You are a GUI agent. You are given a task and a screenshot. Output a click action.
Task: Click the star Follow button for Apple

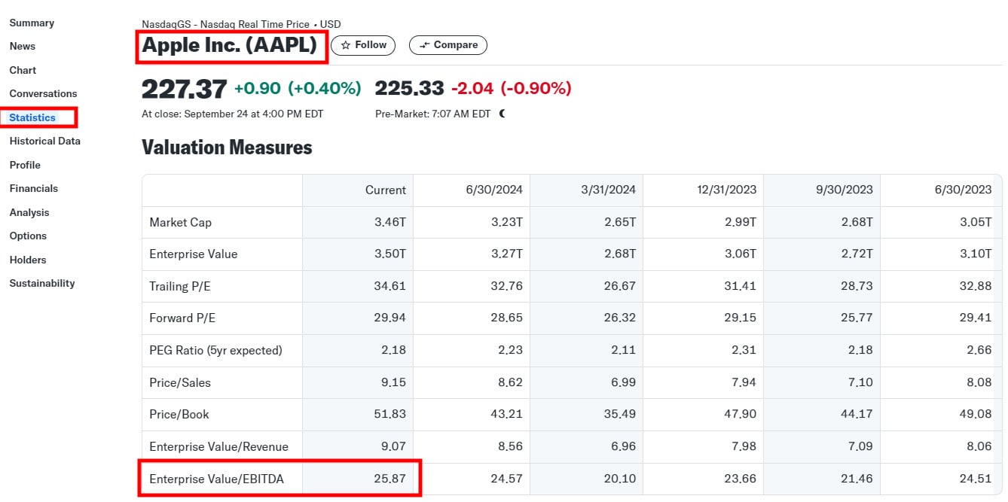tap(363, 45)
